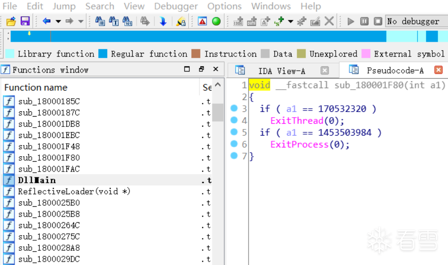Click the convert to code icon
Viewport: 448px width, 265px height.
click(x=238, y=21)
